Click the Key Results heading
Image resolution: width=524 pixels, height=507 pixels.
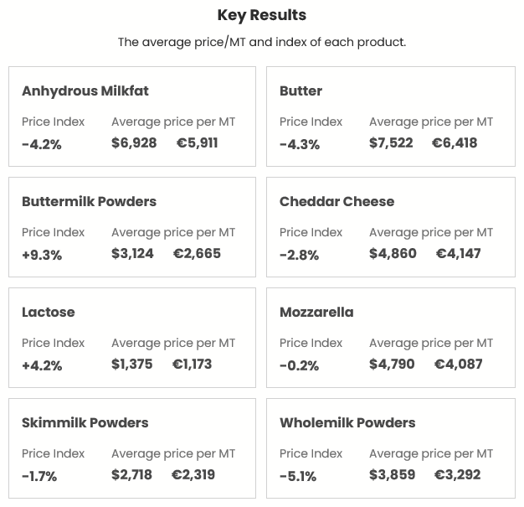pyautogui.click(x=262, y=15)
